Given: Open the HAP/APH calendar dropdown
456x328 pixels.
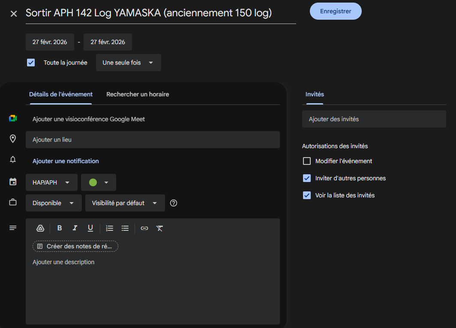Looking at the screenshot, I should [51, 182].
